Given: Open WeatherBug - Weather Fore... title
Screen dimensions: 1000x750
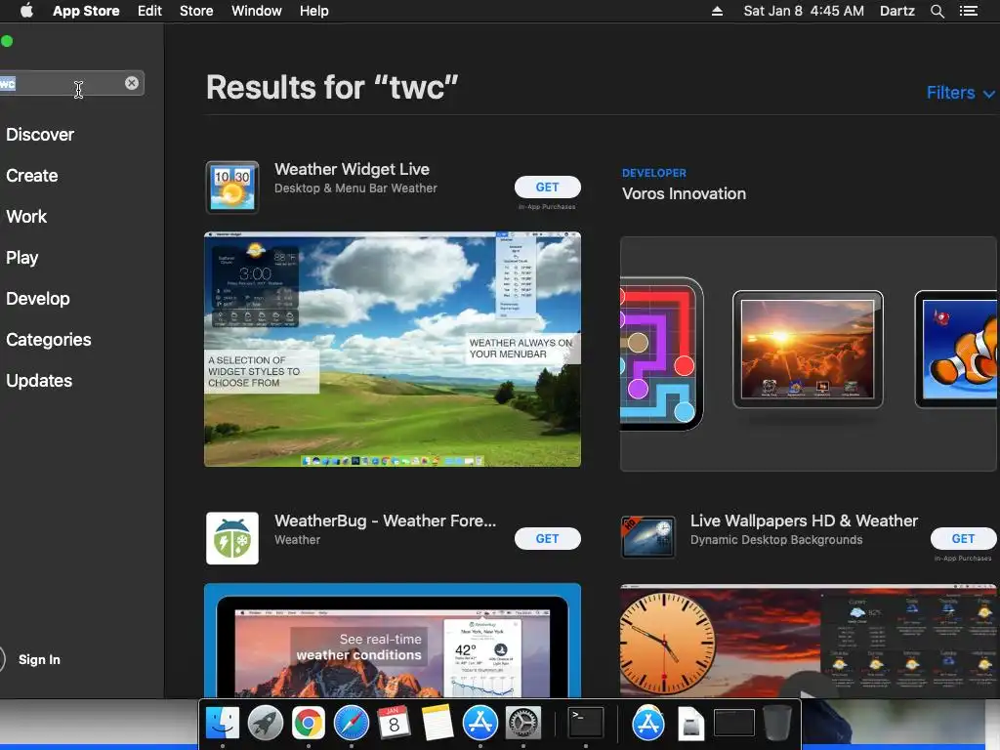Looking at the screenshot, I should (385, 521).
